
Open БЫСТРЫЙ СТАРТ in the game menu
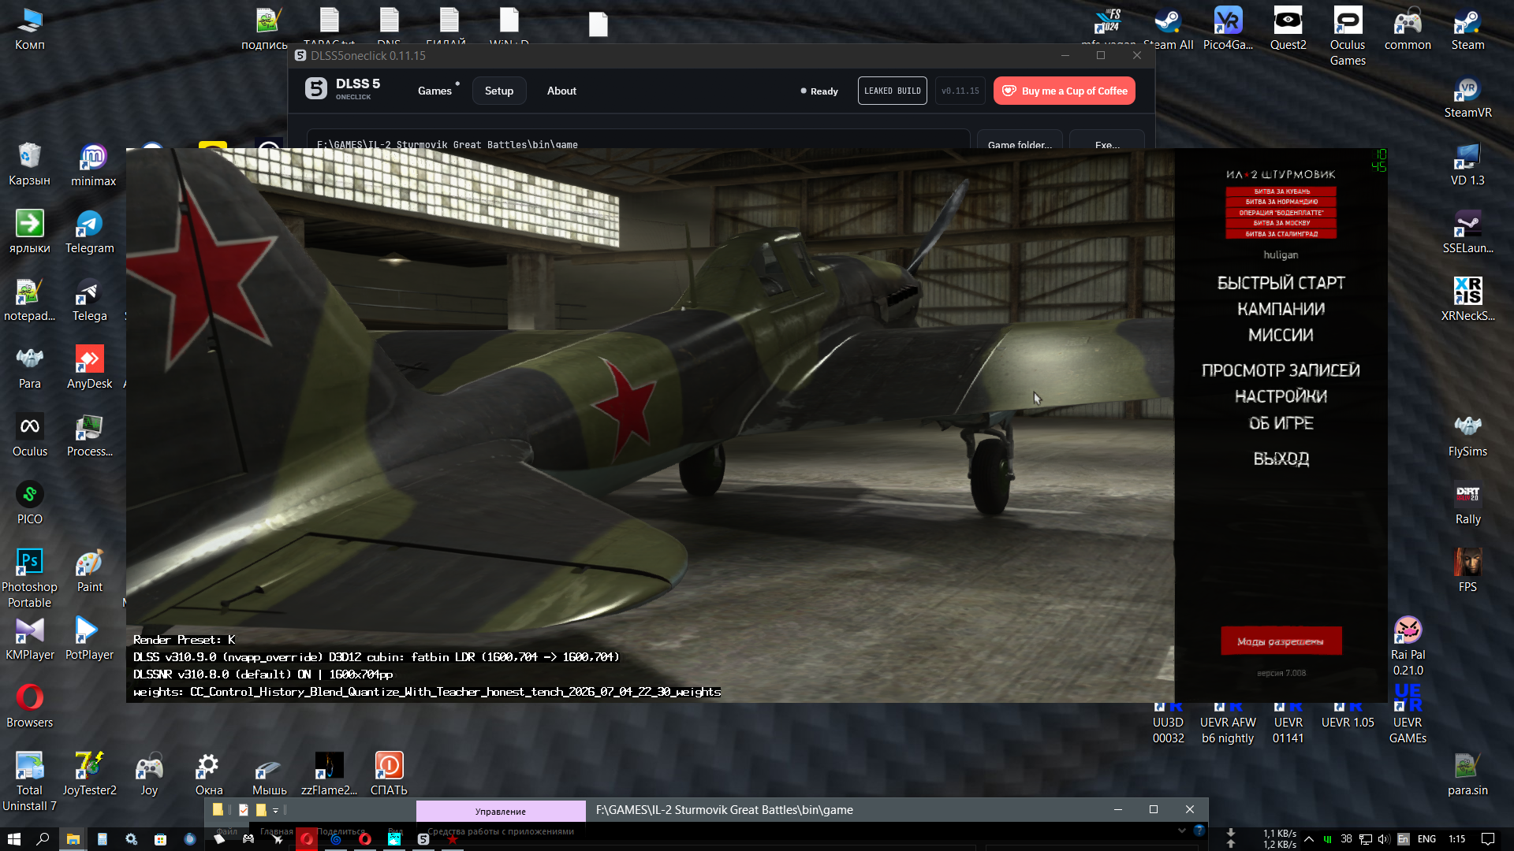(x=1281, y=283)
